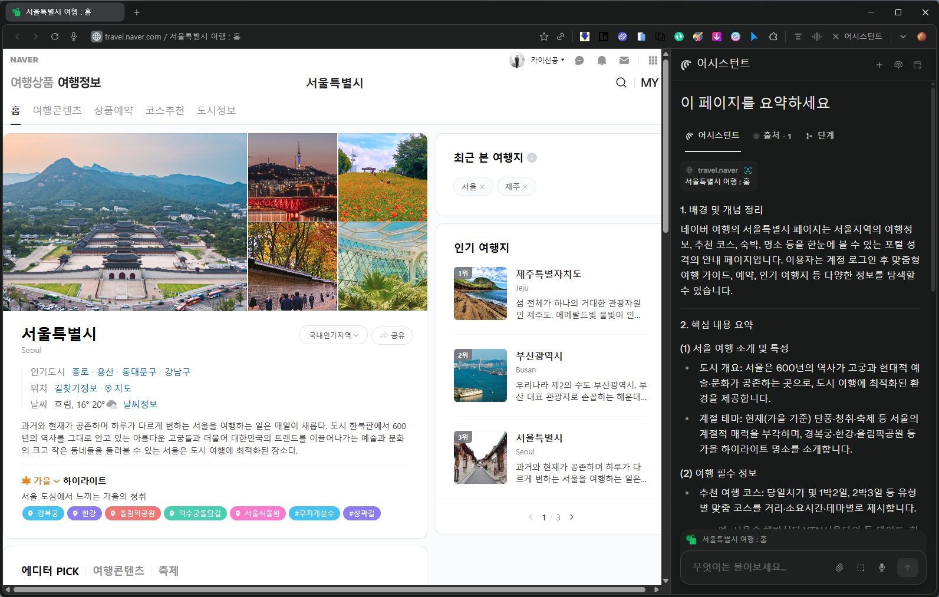Select the 홈 tab
939x597 pixels.
pyautogui.click(x=15, y=111)
